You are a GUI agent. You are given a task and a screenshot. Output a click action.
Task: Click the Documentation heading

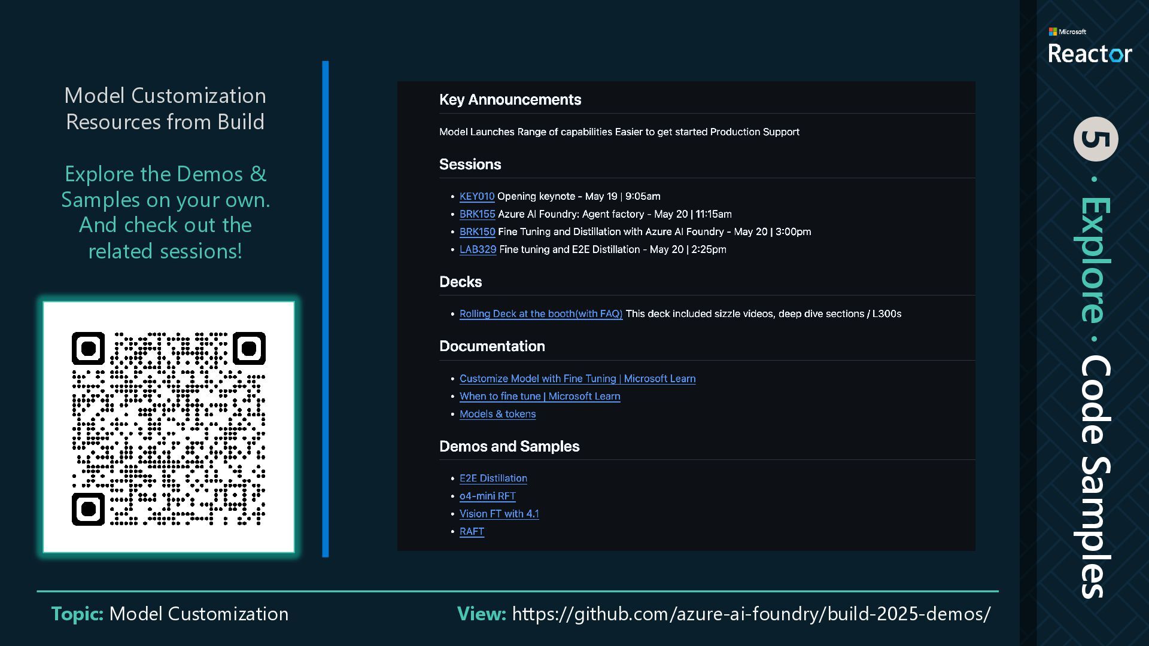[x=492, y=346]
